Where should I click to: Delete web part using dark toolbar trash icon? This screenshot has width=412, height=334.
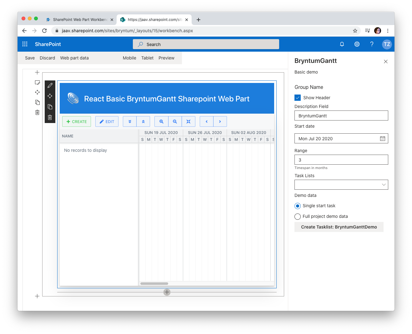[x=50, y=117]
